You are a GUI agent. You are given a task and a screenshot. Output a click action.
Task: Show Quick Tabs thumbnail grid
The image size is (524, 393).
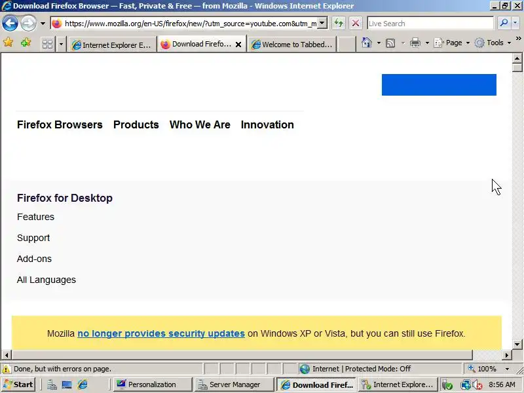click(47, 44)
